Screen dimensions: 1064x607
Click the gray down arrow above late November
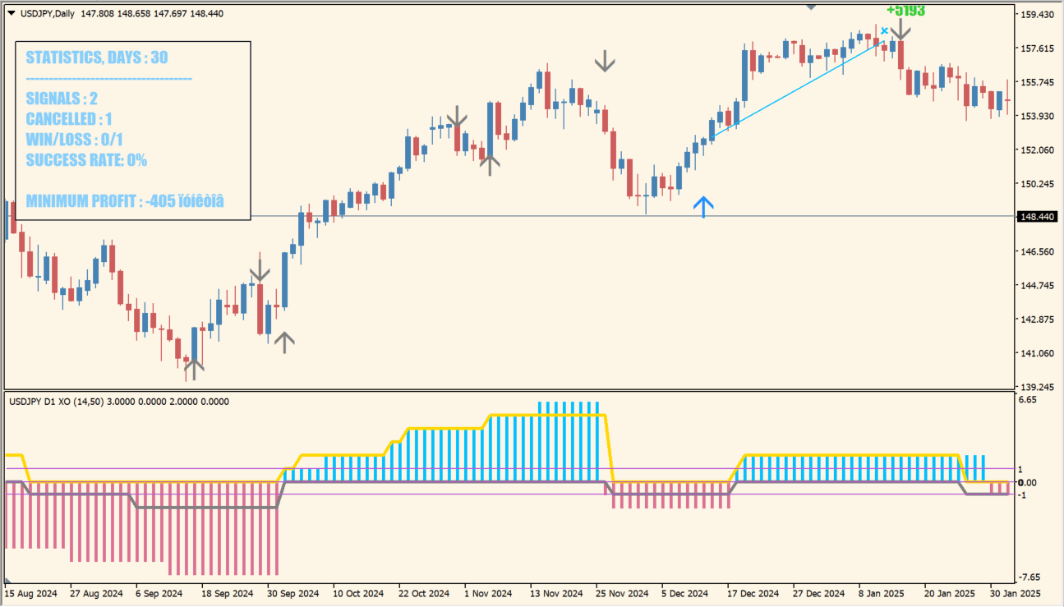click(x=605, y=61)
